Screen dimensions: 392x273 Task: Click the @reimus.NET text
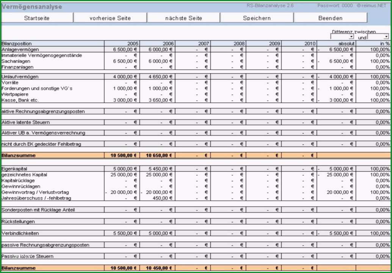(371, 6)
